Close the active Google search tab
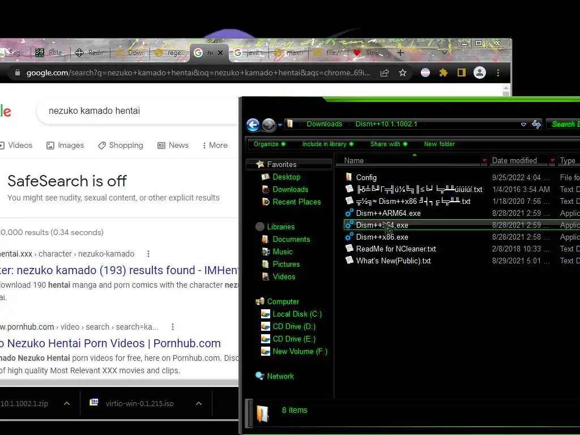The height and width of the screenshot is (435, 580). pos(220,53)
